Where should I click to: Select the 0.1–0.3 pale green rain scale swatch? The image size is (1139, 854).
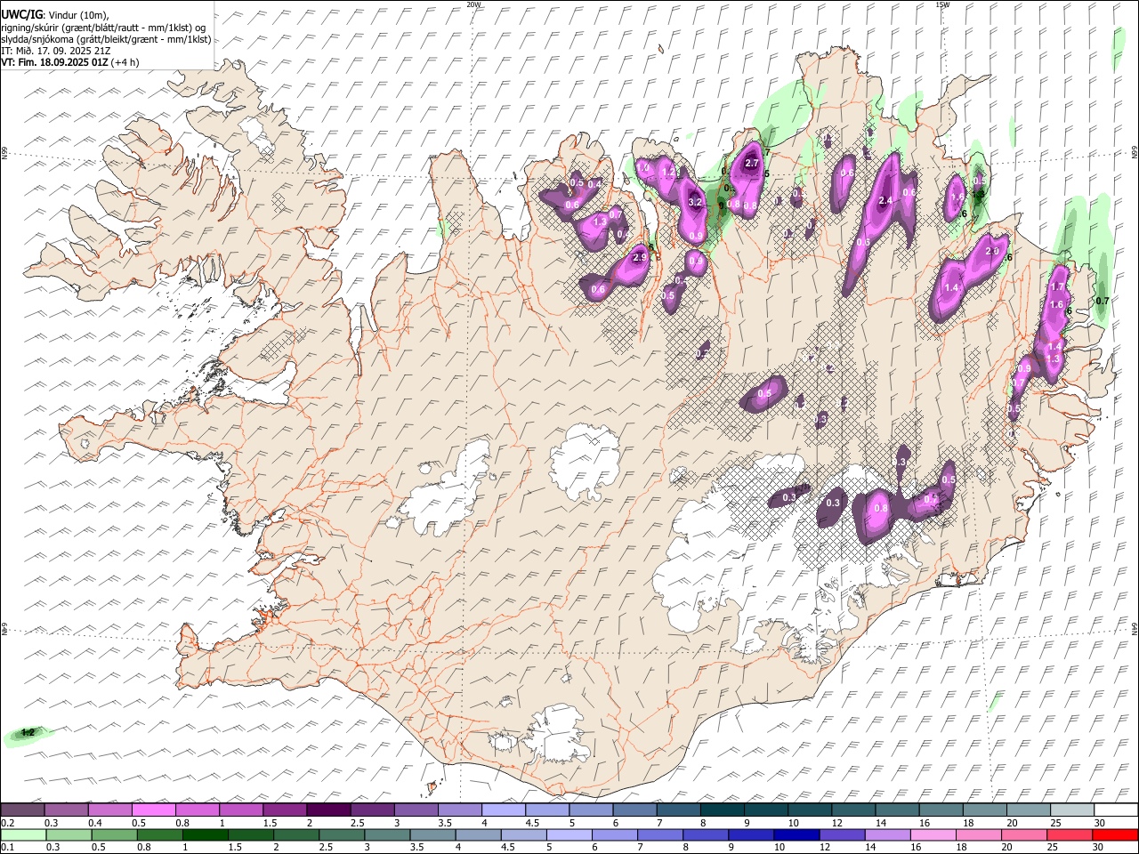(24, 834)
